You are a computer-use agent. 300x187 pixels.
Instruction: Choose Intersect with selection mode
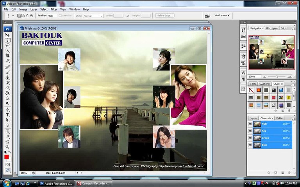tap(31, 16)
